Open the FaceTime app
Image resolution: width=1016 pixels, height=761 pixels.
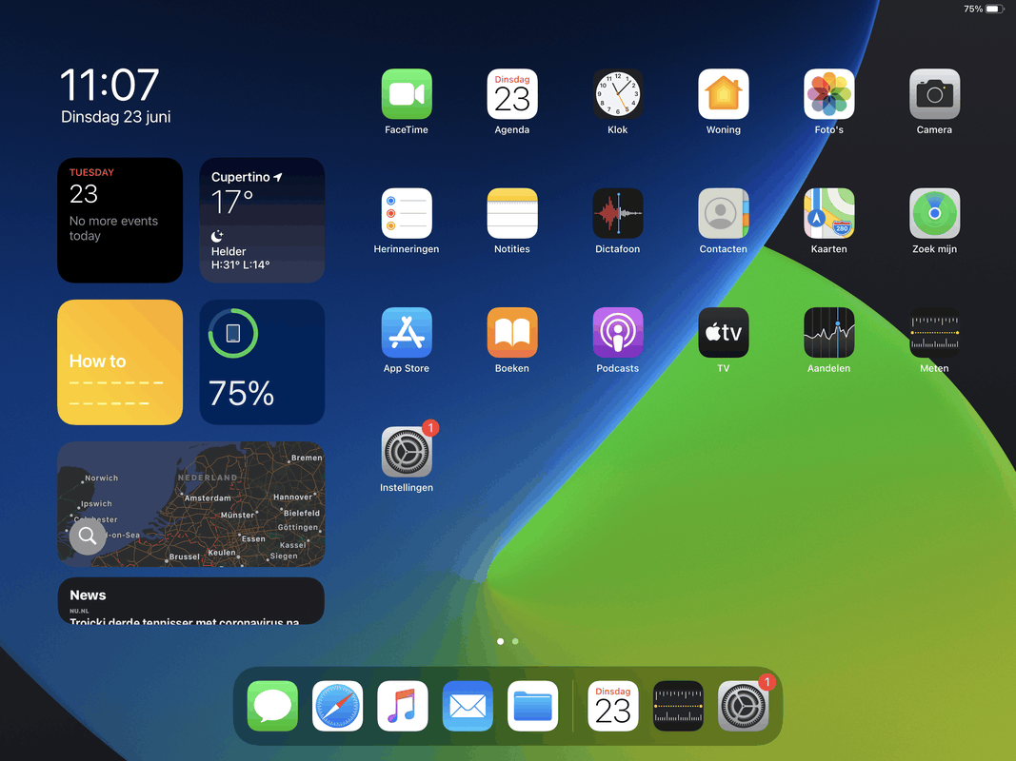[407, 94]
